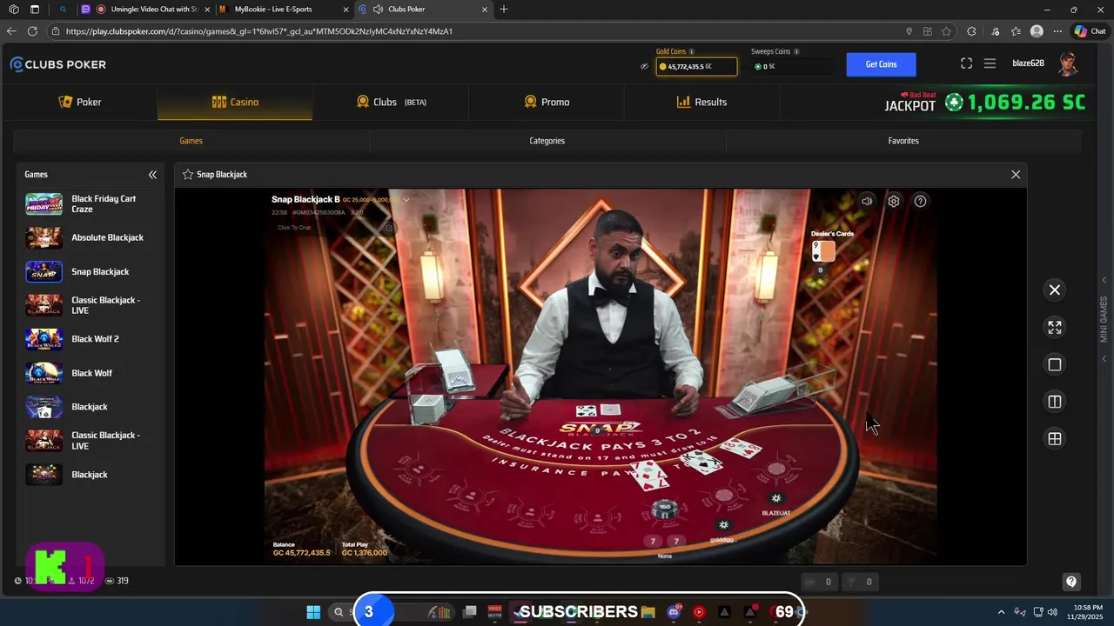Show Sweeps Coins info tooltip icon
This screenshot has height=626, width=1114.
click(x=796, y=52)
